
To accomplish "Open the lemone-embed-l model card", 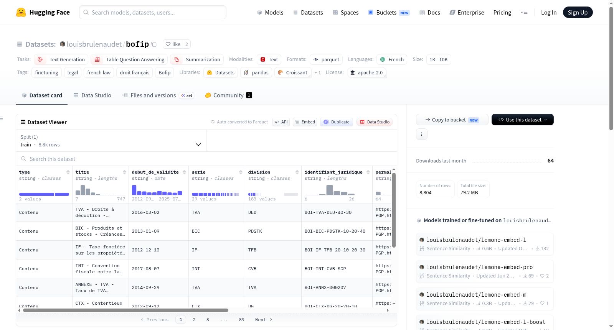I will coord(485,244).
